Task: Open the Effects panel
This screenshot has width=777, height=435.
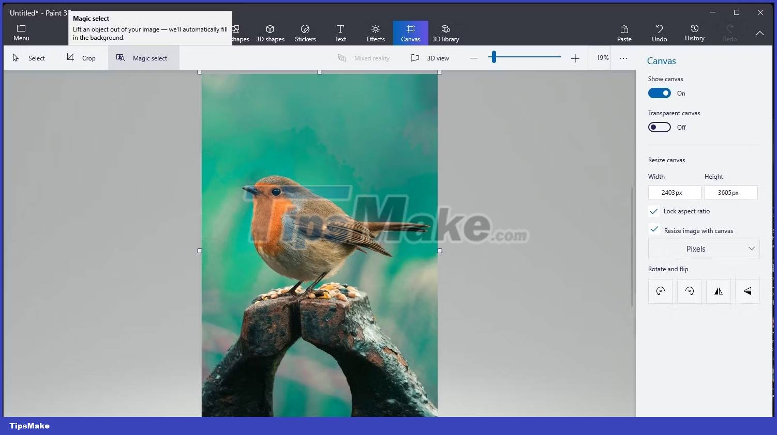Action: tap(375, 32)
